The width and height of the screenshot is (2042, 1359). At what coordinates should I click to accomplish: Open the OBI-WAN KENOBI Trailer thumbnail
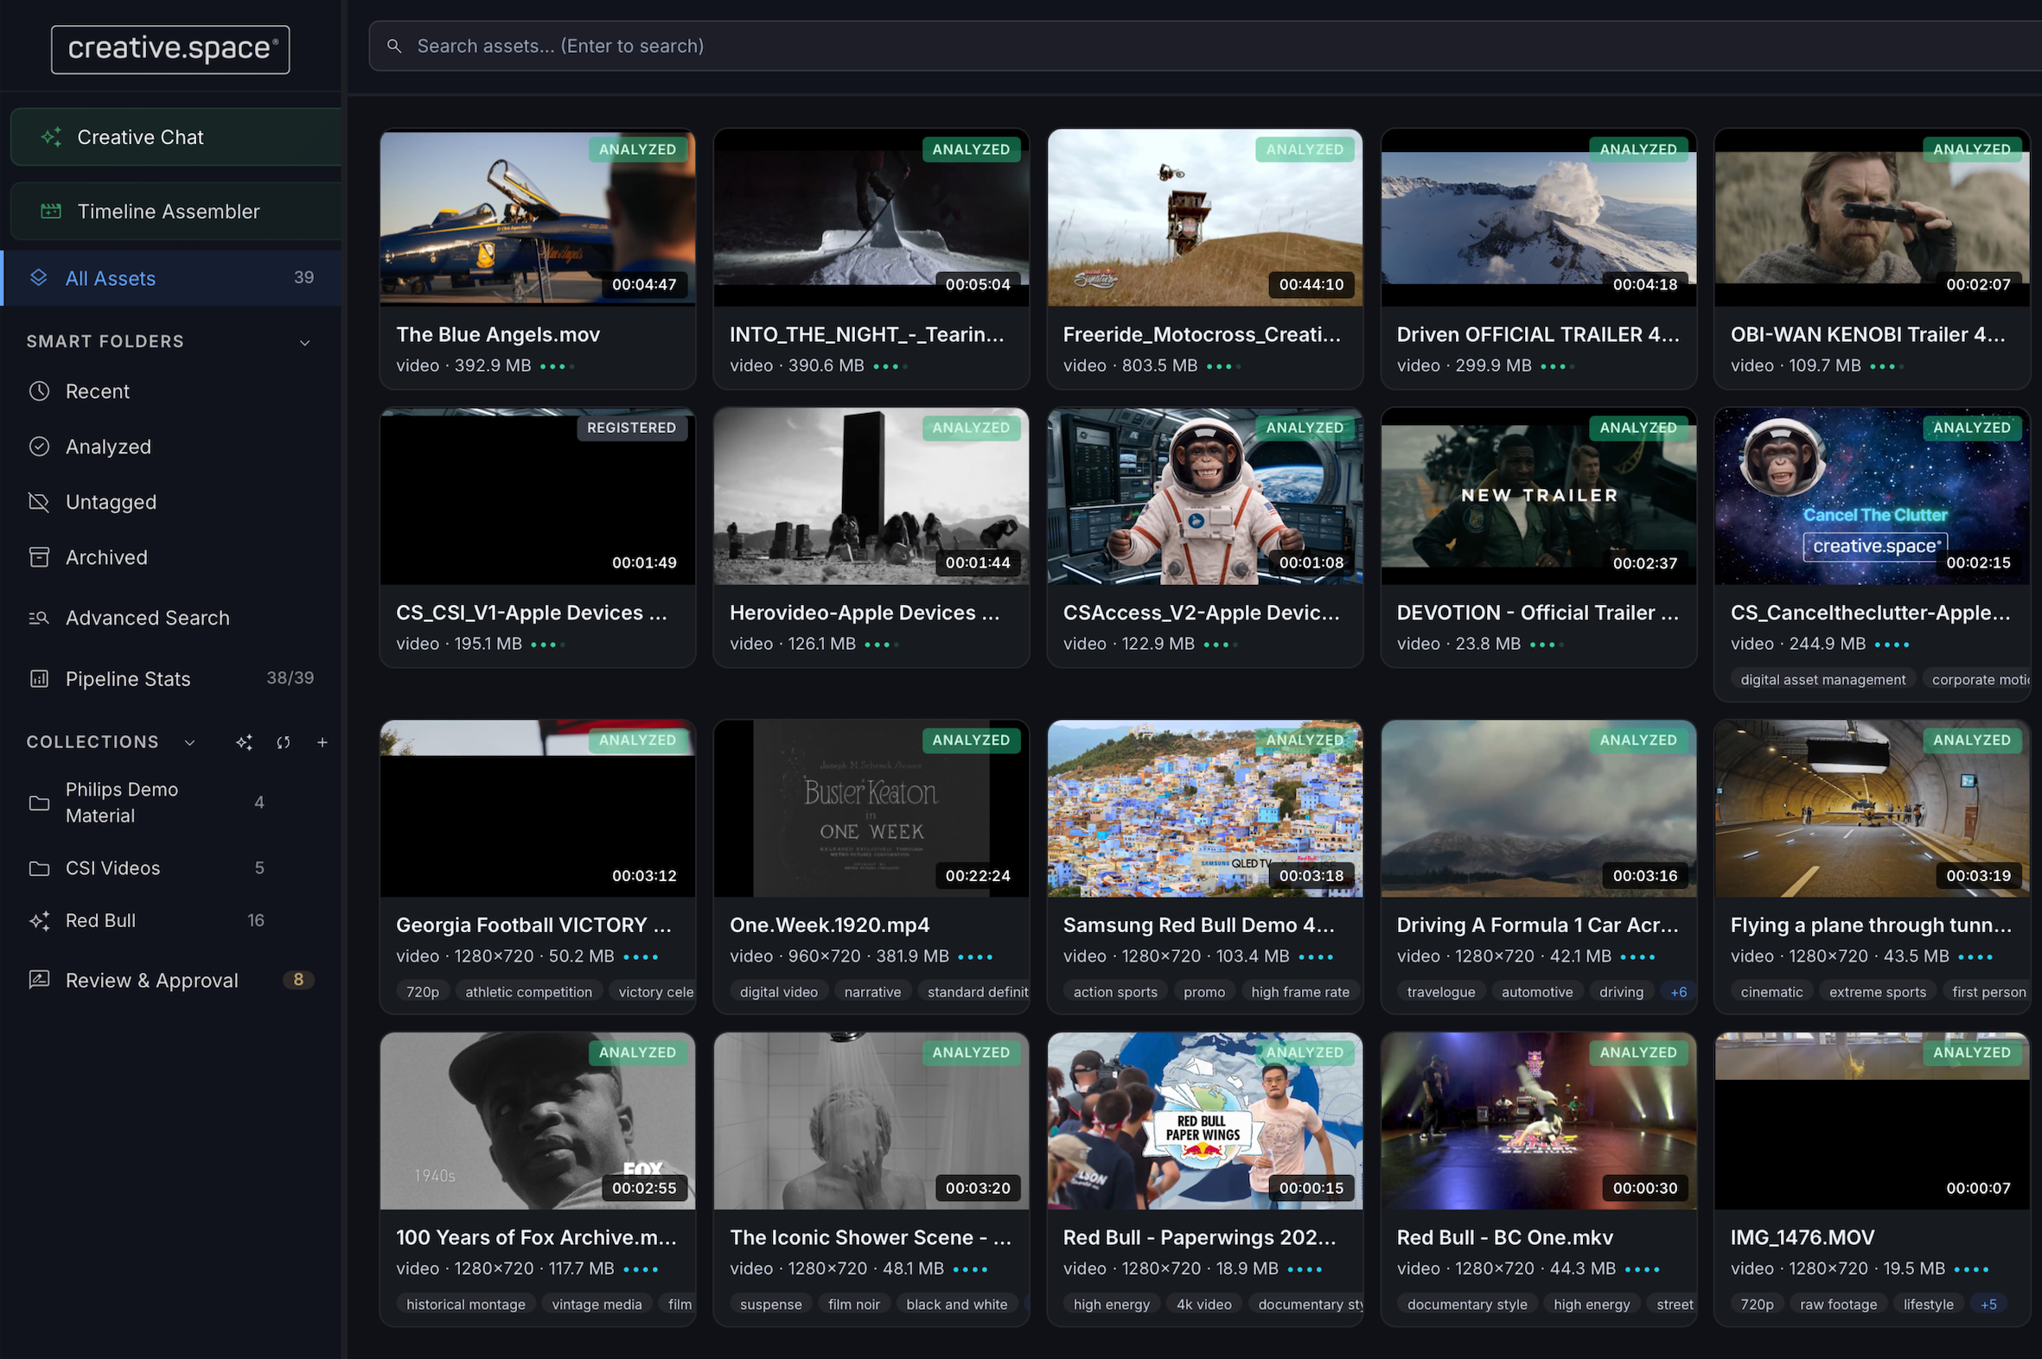1871,217
